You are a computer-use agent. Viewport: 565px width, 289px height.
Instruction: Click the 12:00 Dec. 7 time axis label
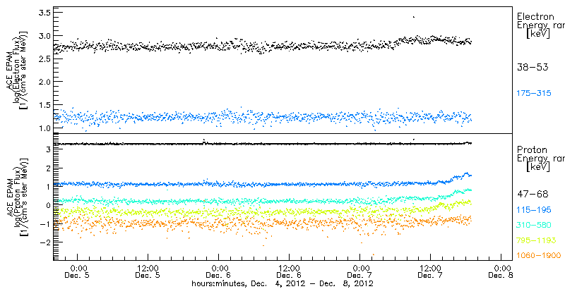[x=430, y=272]
